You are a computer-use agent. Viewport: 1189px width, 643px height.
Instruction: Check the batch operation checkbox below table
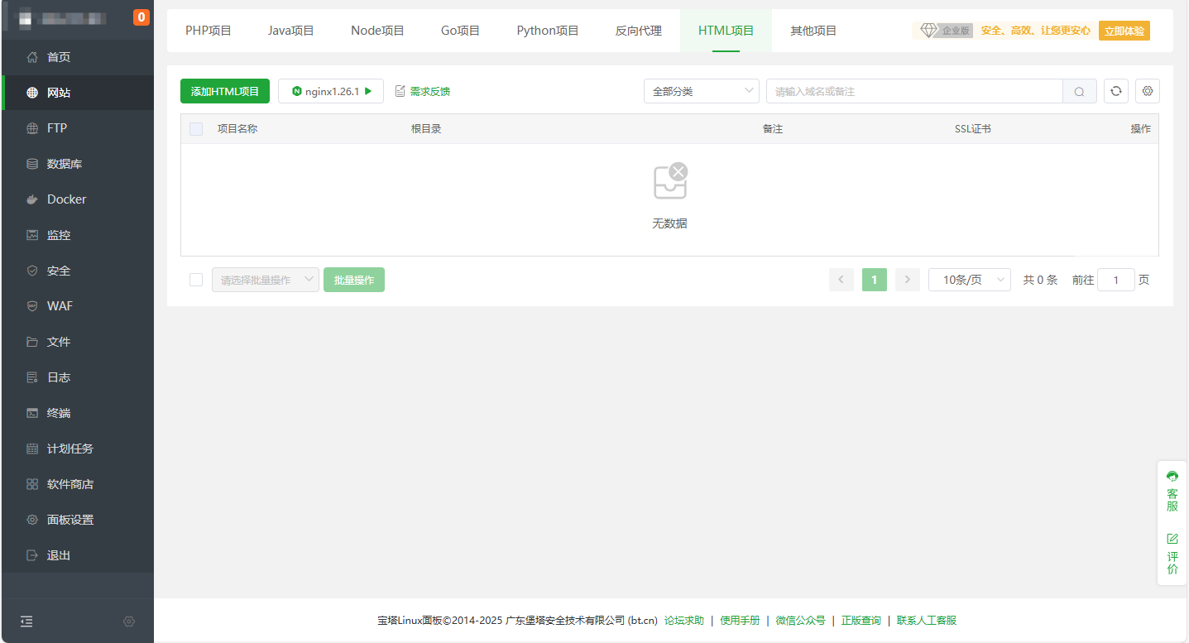(196, 280)
